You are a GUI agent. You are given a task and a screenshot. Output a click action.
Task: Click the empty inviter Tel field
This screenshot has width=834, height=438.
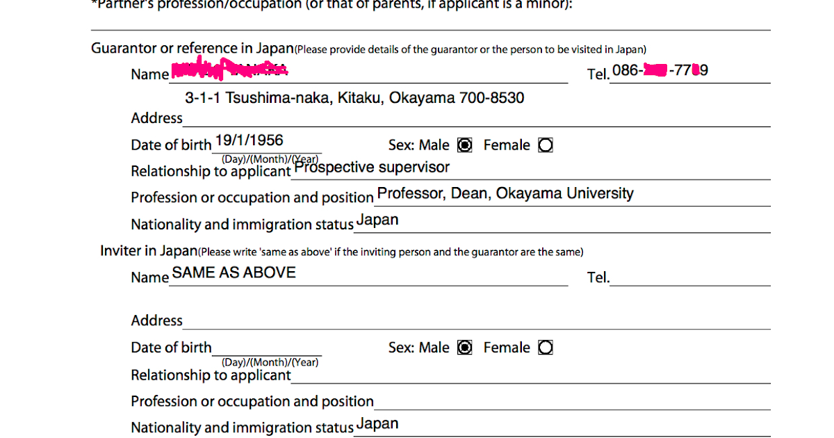click(x=689, y=277)
